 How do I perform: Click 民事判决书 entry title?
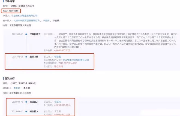tap(35, 34)
